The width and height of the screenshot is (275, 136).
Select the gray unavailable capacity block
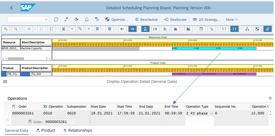point(96,48)
